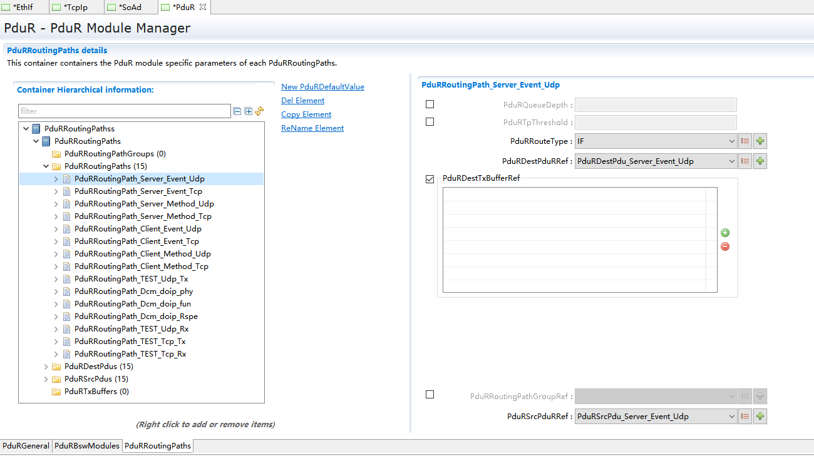Image resolution: width=814 pixels, height=456 pixels.
Task: Expand the PduRDestPdus (15) folder
Action: (46, 367)
